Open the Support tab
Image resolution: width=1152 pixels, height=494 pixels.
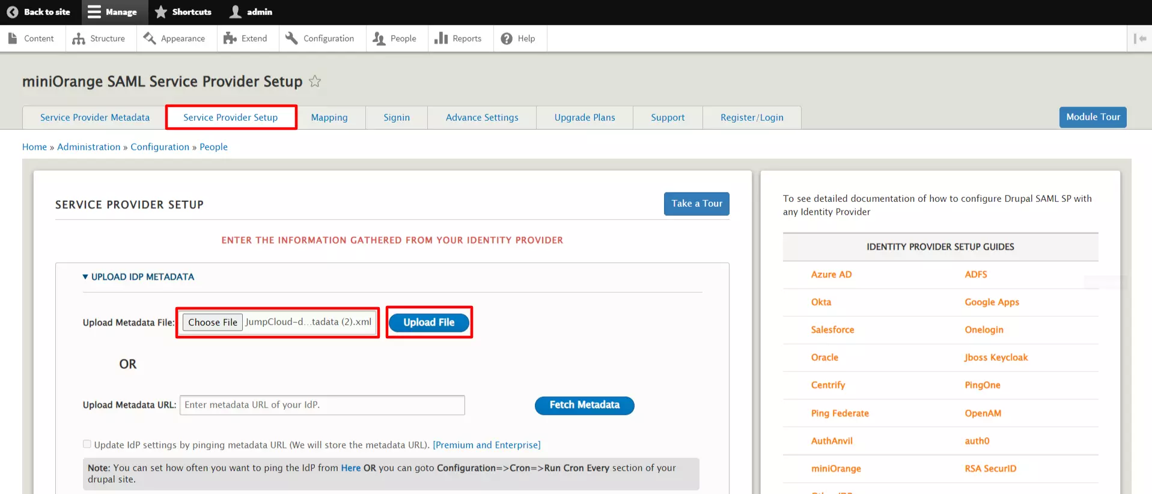tap(668, 118)
